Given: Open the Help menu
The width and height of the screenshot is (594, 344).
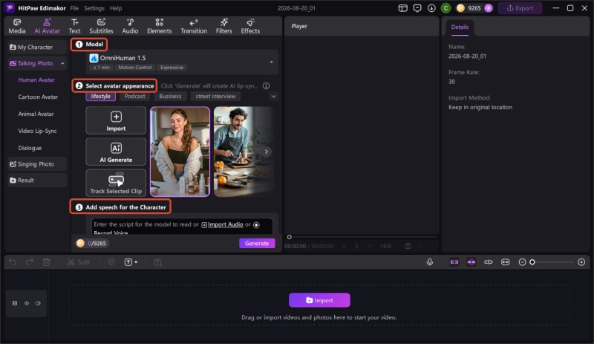Looking at the screenshot, I should click(116, 8).
